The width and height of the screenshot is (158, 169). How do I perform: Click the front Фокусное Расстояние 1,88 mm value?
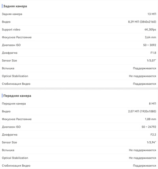click(150, 119)
